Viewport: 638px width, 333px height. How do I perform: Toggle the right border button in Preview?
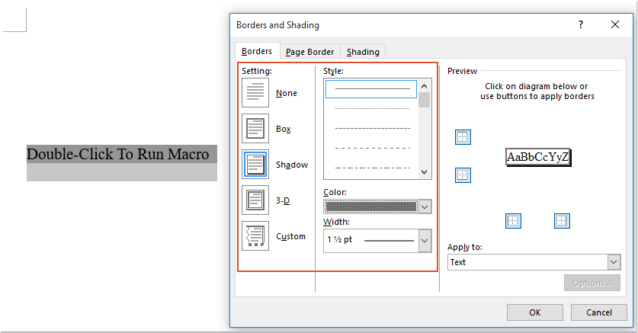coord(562,221)
